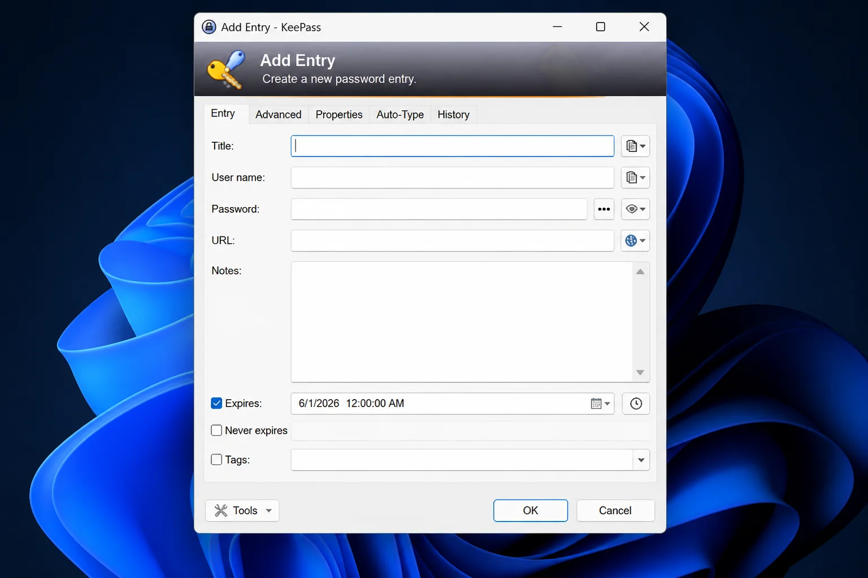Confirm with the OK button
This screenshot has height=578, width=868.
point(531,511)
